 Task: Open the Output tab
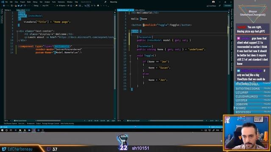38,124
